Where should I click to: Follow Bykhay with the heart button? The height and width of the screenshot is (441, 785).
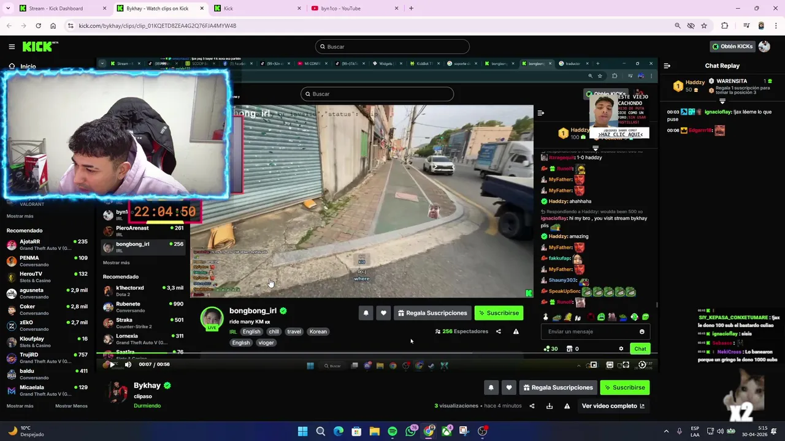coord(508,388)
